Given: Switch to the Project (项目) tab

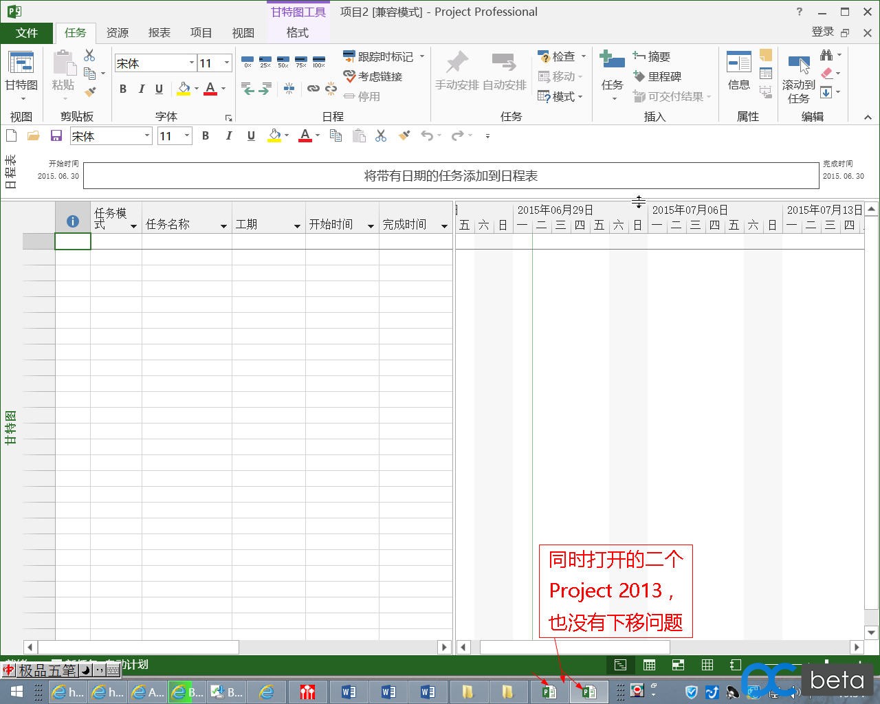Looking at the screenshot, I should (x=201, y=32).
